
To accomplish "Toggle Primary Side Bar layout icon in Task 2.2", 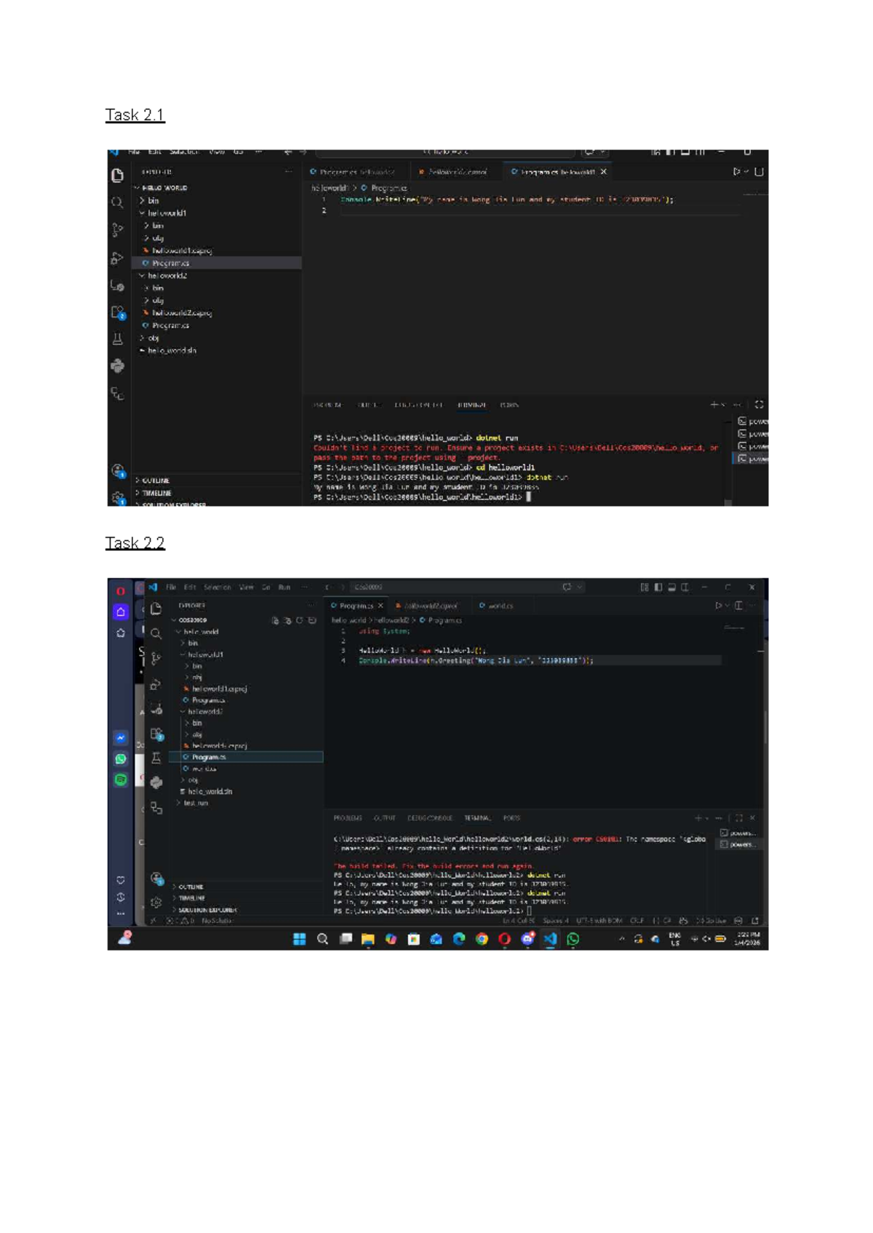I will pos(658,587).
